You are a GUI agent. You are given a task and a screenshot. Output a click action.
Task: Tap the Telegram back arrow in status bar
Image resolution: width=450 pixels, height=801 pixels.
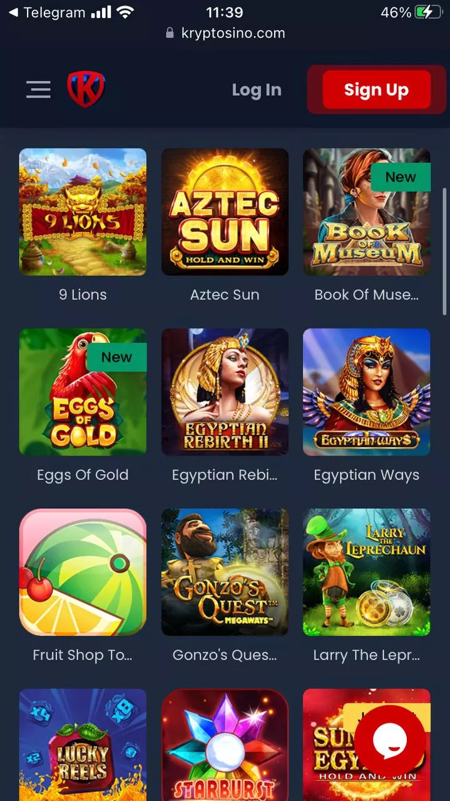(x=13, y=12)
